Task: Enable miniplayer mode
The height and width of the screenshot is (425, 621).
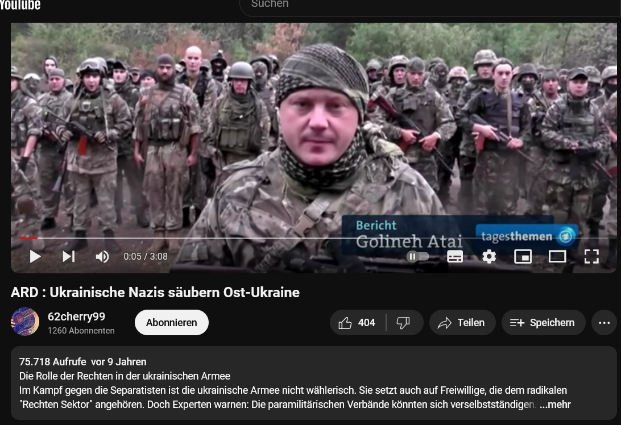Action: pyautogui.click(x=523, y=257)
